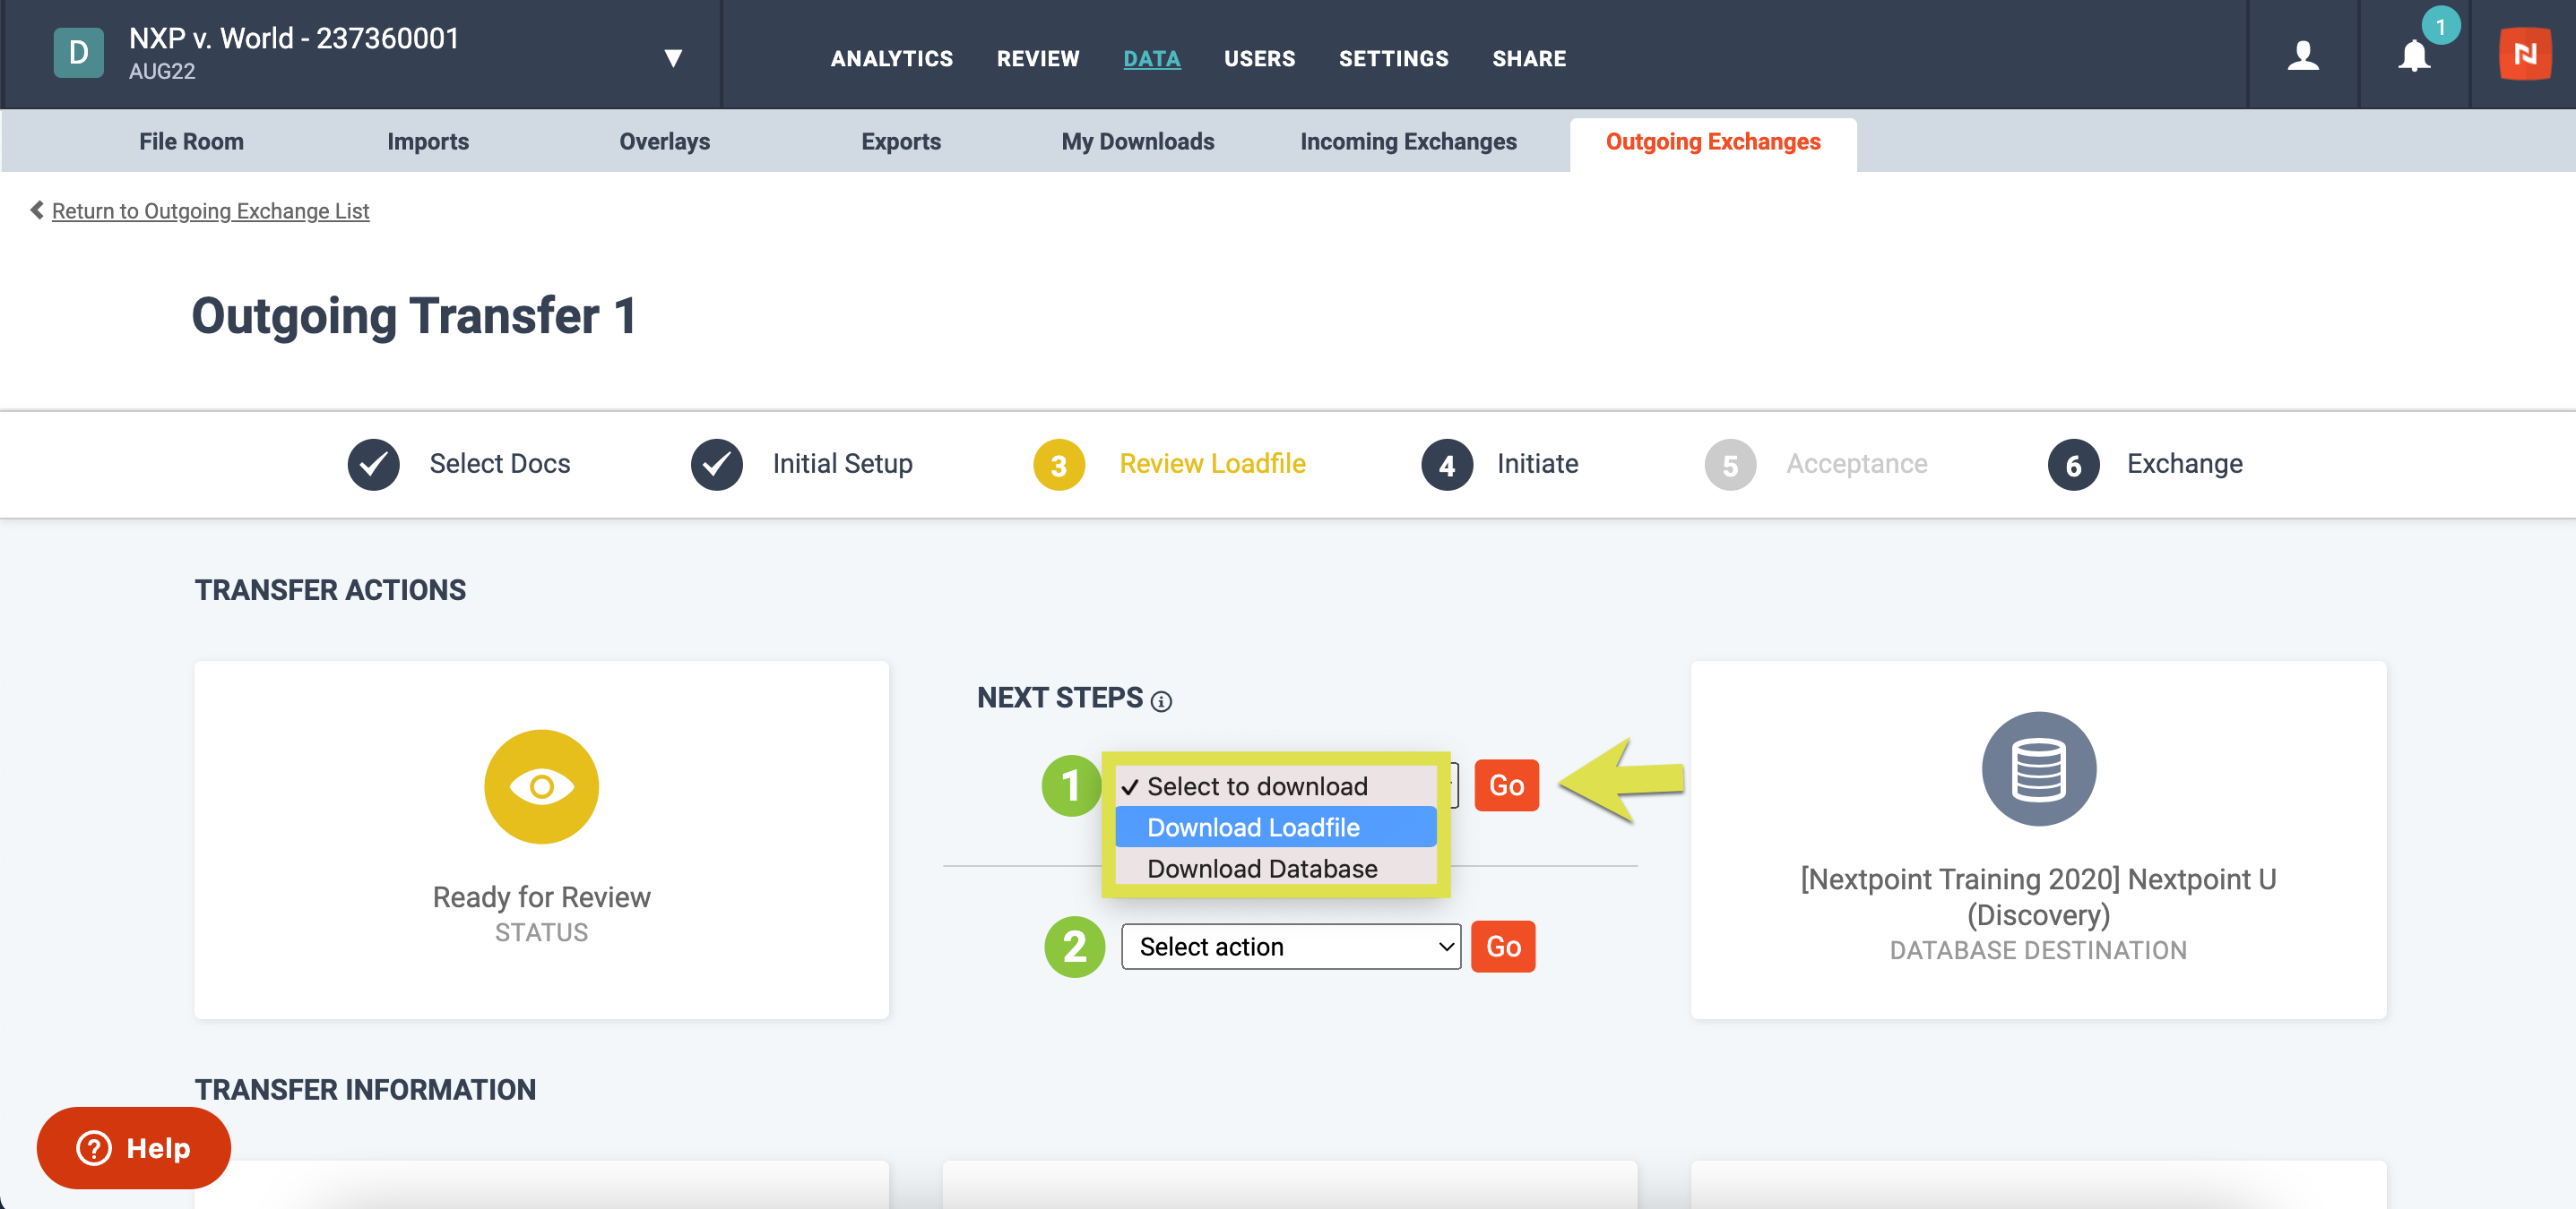Image resolution: width=2576 pixels, height=1209 pixels.
Task: Click the Initial Setup step label
Action: point(842,464)
